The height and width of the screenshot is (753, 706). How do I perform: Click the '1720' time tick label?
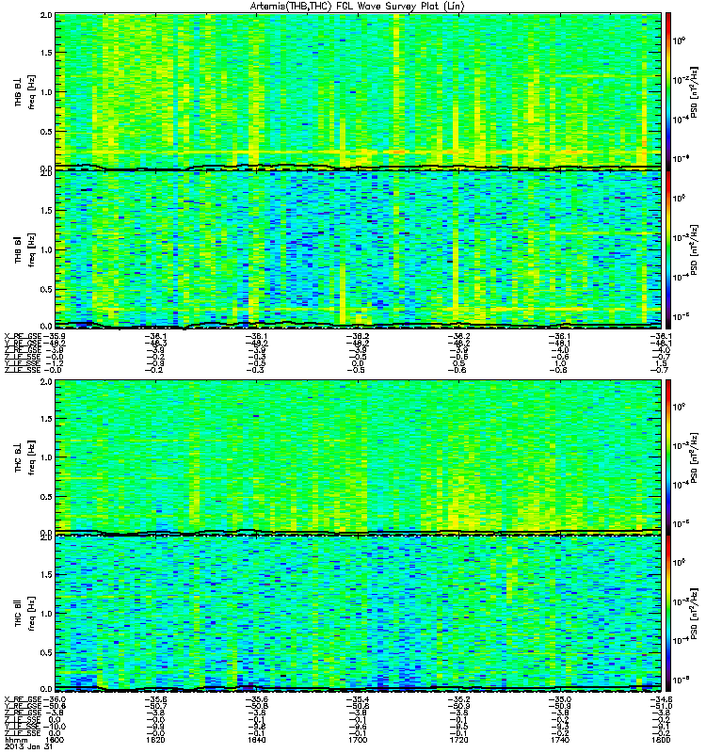point(458,740)
